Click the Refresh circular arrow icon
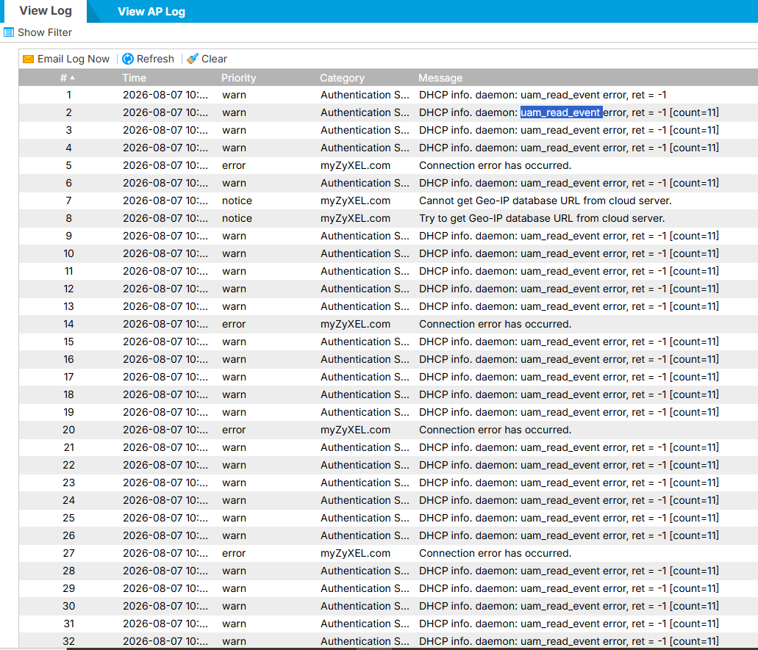 click(x=128, y=59)
